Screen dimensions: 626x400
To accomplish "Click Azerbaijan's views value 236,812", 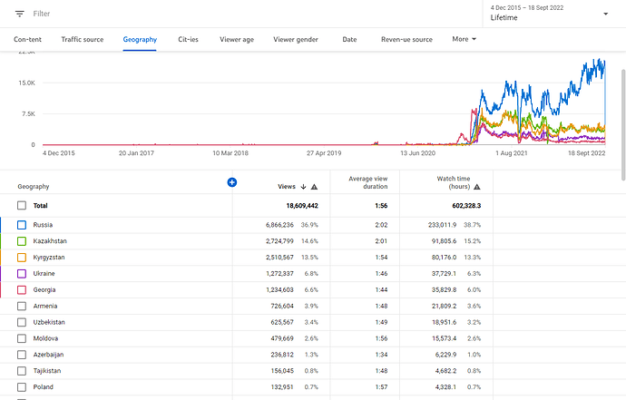I will [282, 355].
